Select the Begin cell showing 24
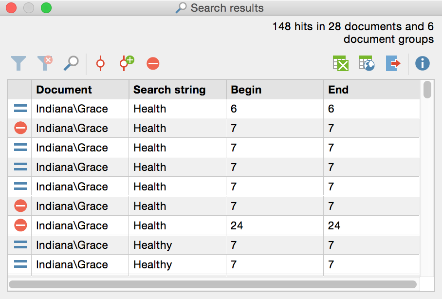 click(275, 225)
